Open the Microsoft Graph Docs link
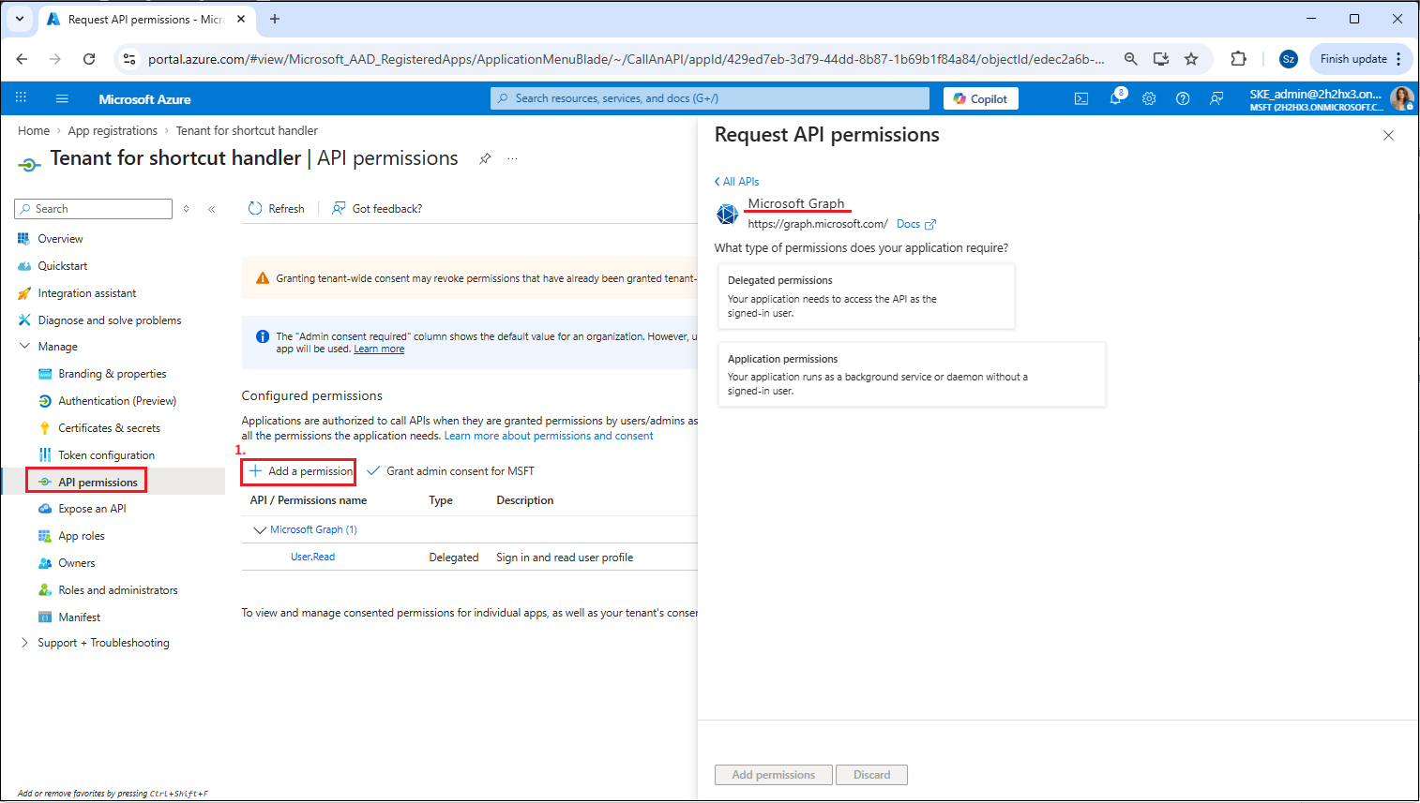Viewport: 1420px width, 803px height. point(916,225)
